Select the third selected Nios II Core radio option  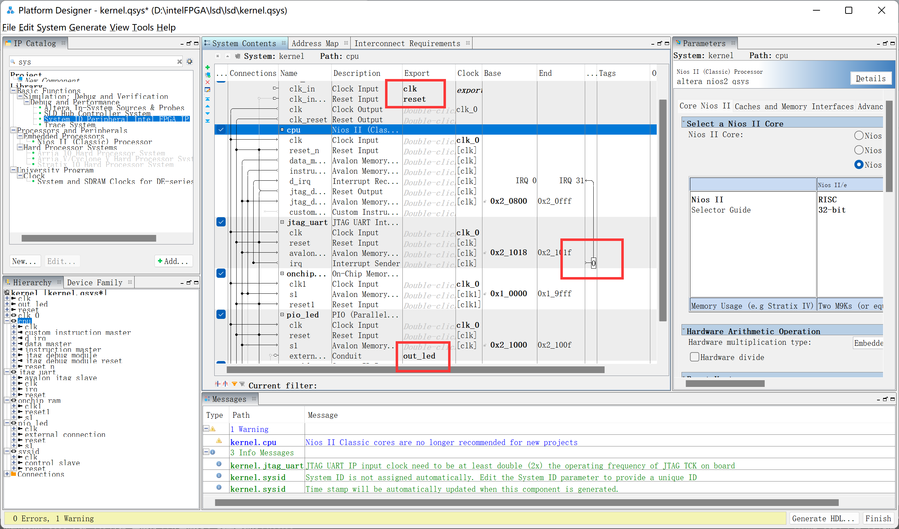pyautogui.click(x=859, y=164)
